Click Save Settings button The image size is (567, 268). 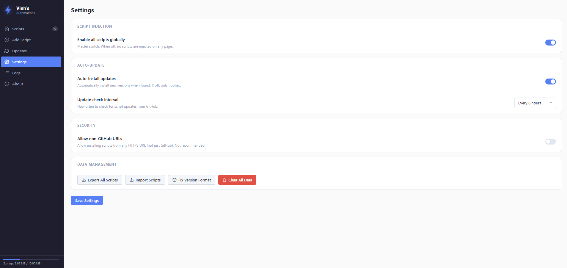[87, 200]
